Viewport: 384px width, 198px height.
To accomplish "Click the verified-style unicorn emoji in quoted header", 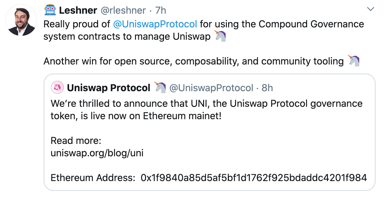I will point(160,87).
